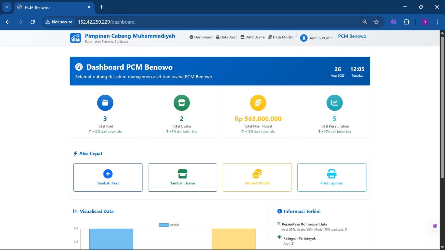Click the Tambah Usaha quick action button

click(x=182, y=177)
